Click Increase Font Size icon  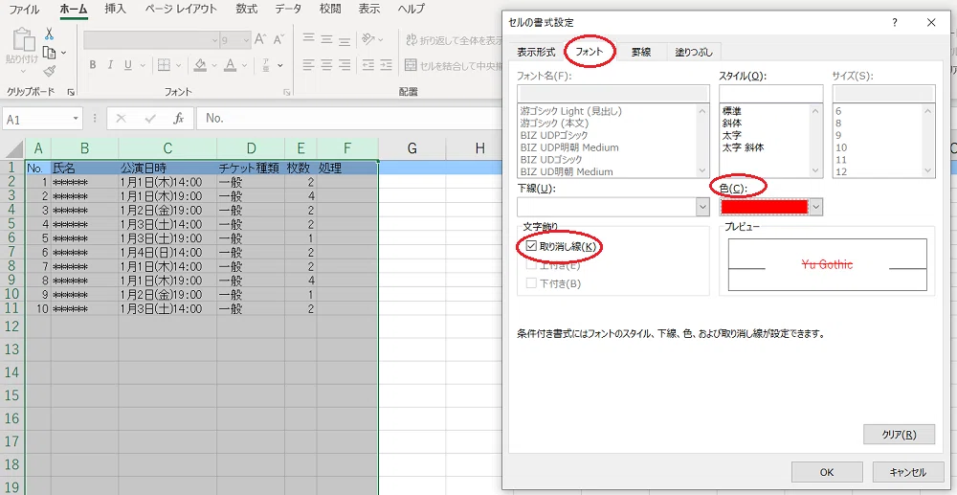click(260, 39)
